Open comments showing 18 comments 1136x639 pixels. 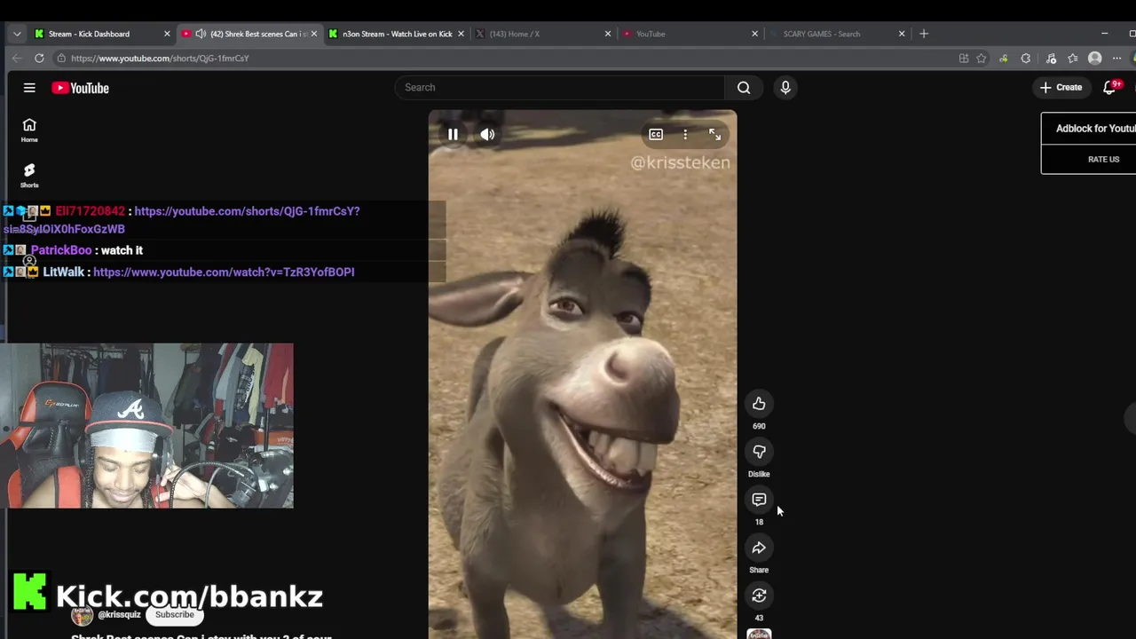click(x=759, y=500)
